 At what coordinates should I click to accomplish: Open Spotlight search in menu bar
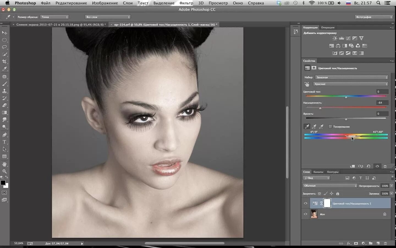tap(378, 3)
